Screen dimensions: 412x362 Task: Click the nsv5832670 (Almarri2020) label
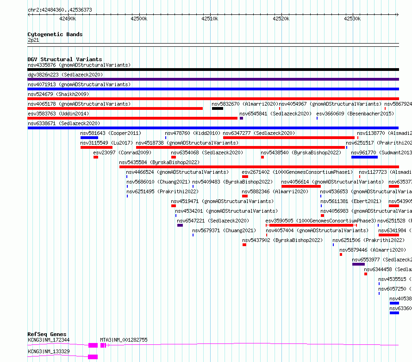click(245, 104)
